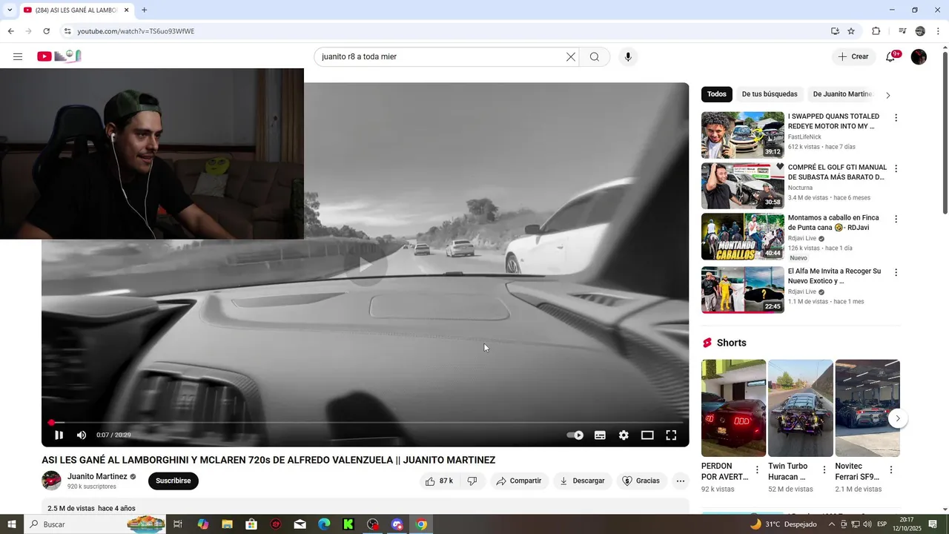
Task: Start voice search with microphone
Action: pos(628,57)
